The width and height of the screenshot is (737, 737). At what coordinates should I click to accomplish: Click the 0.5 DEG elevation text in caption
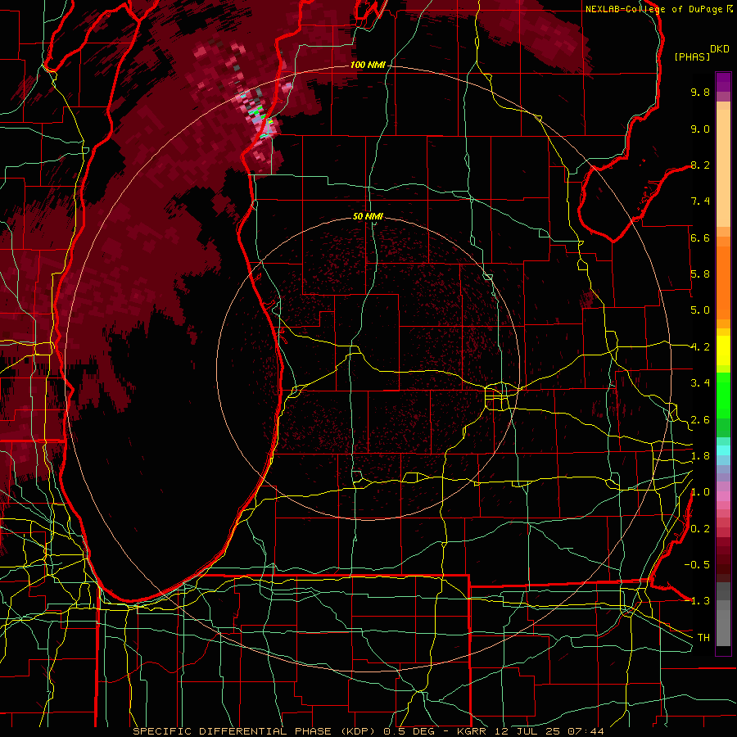pyautogui.click(x=407, y=731)
